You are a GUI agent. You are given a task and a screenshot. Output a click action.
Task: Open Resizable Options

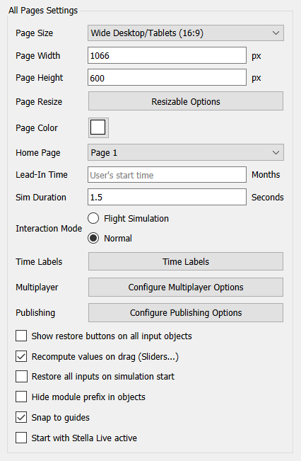(x=186, y=101)
